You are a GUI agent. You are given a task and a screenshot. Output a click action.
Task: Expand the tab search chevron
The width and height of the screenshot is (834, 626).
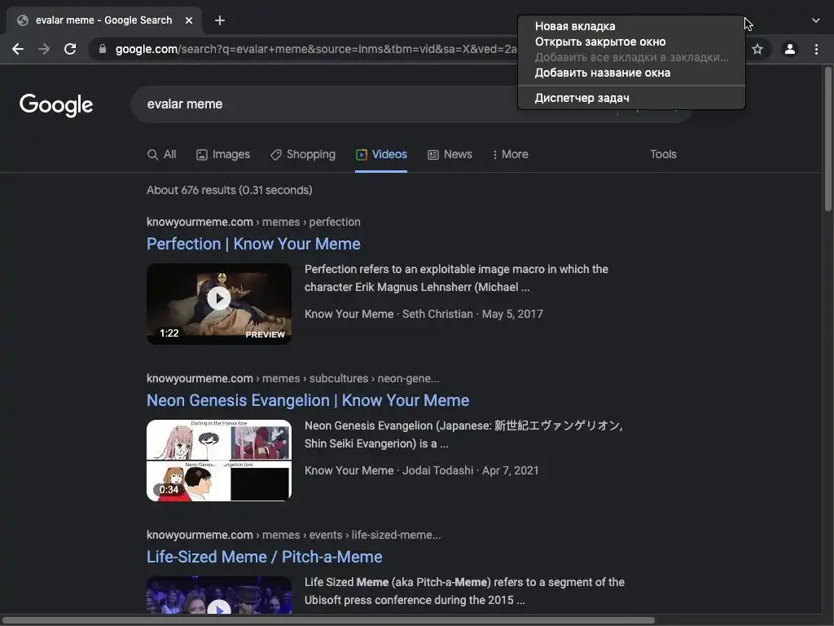(x=816, y=20)
